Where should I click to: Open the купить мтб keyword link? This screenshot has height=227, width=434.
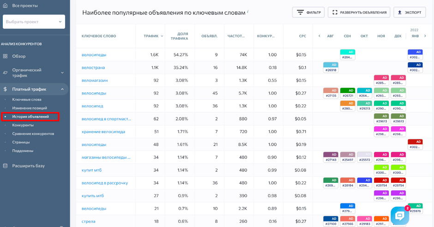pyautogui.click(x=93, y=196)
